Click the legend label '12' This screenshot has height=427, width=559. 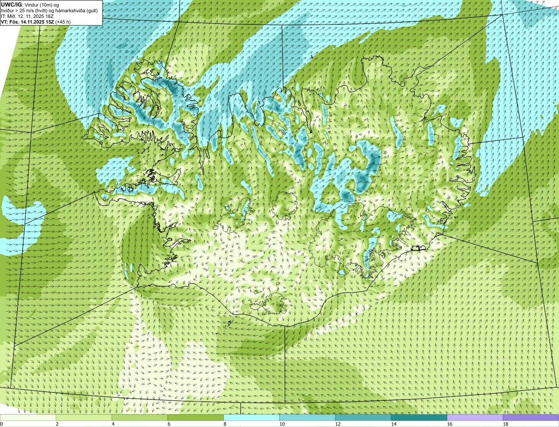pyautogui.click(x=338, y=424)
